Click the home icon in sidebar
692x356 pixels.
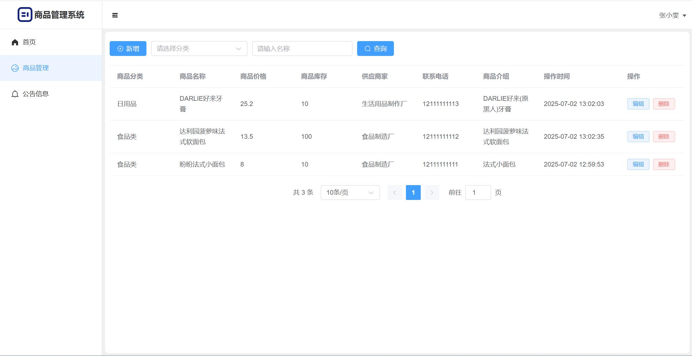pos(15,42)
